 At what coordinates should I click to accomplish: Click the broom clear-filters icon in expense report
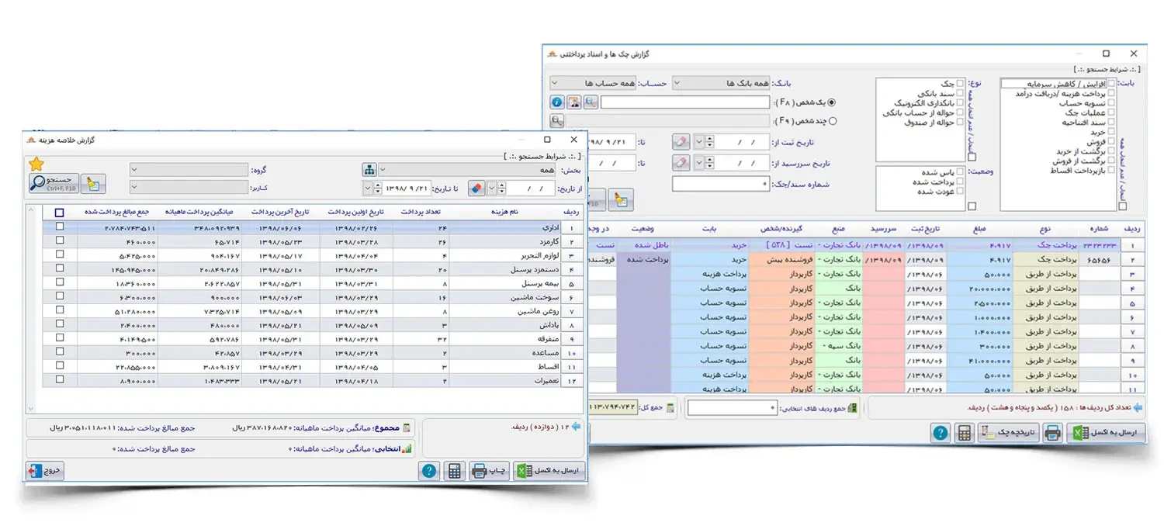coord(94,184)
